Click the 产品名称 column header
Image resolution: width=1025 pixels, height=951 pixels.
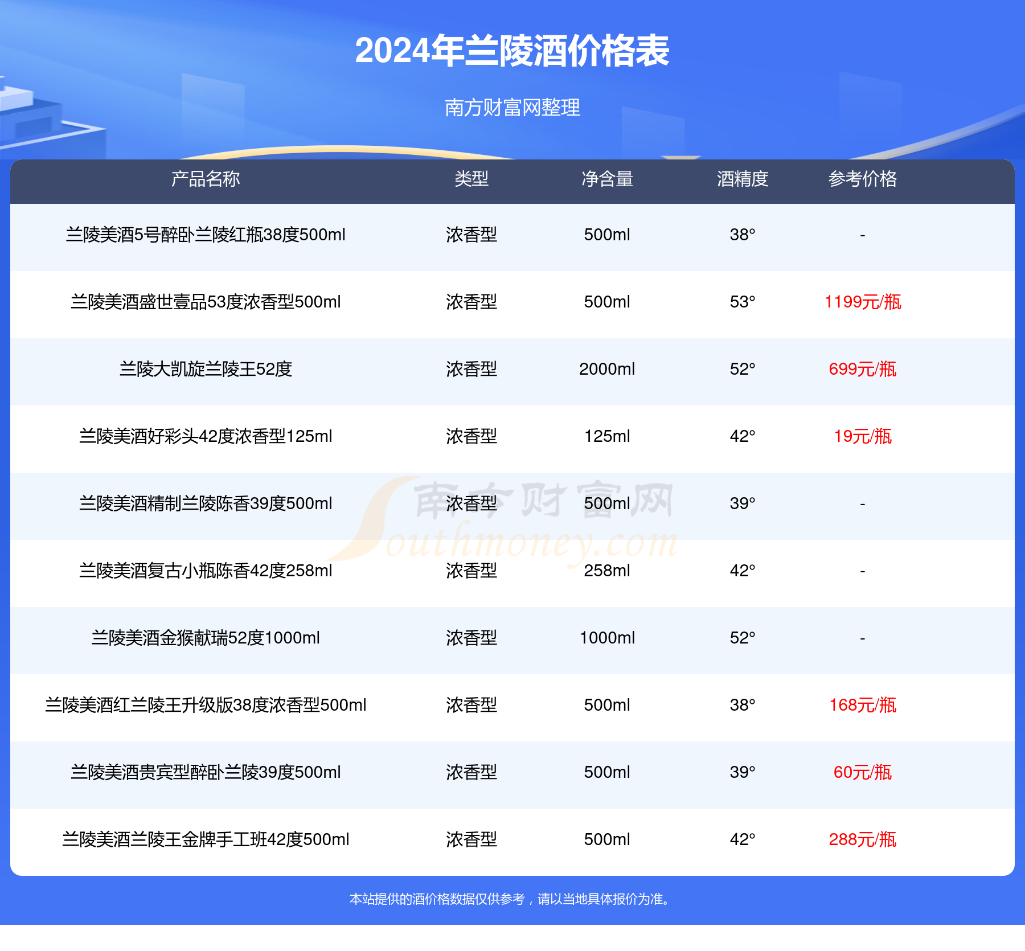206,179
